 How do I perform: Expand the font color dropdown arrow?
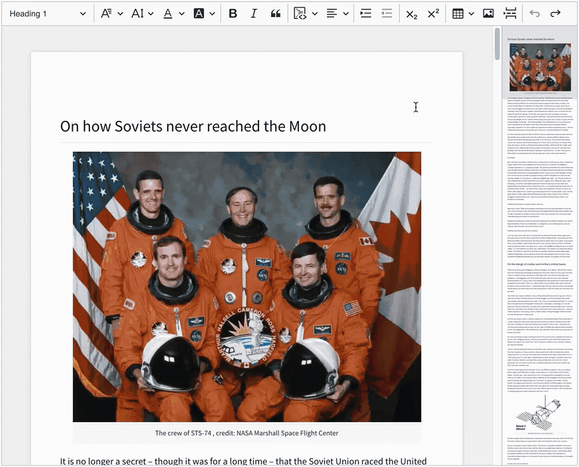(x=182, y=14)
